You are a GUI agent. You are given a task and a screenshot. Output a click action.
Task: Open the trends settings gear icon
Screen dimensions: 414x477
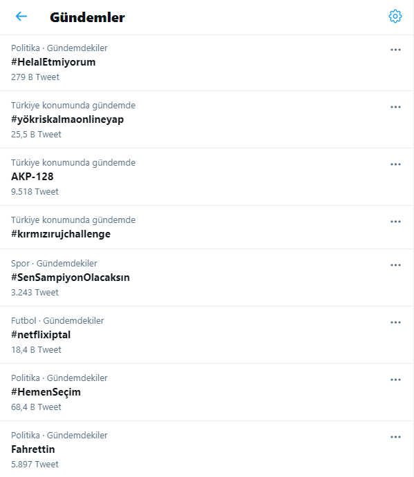point(395,17)
